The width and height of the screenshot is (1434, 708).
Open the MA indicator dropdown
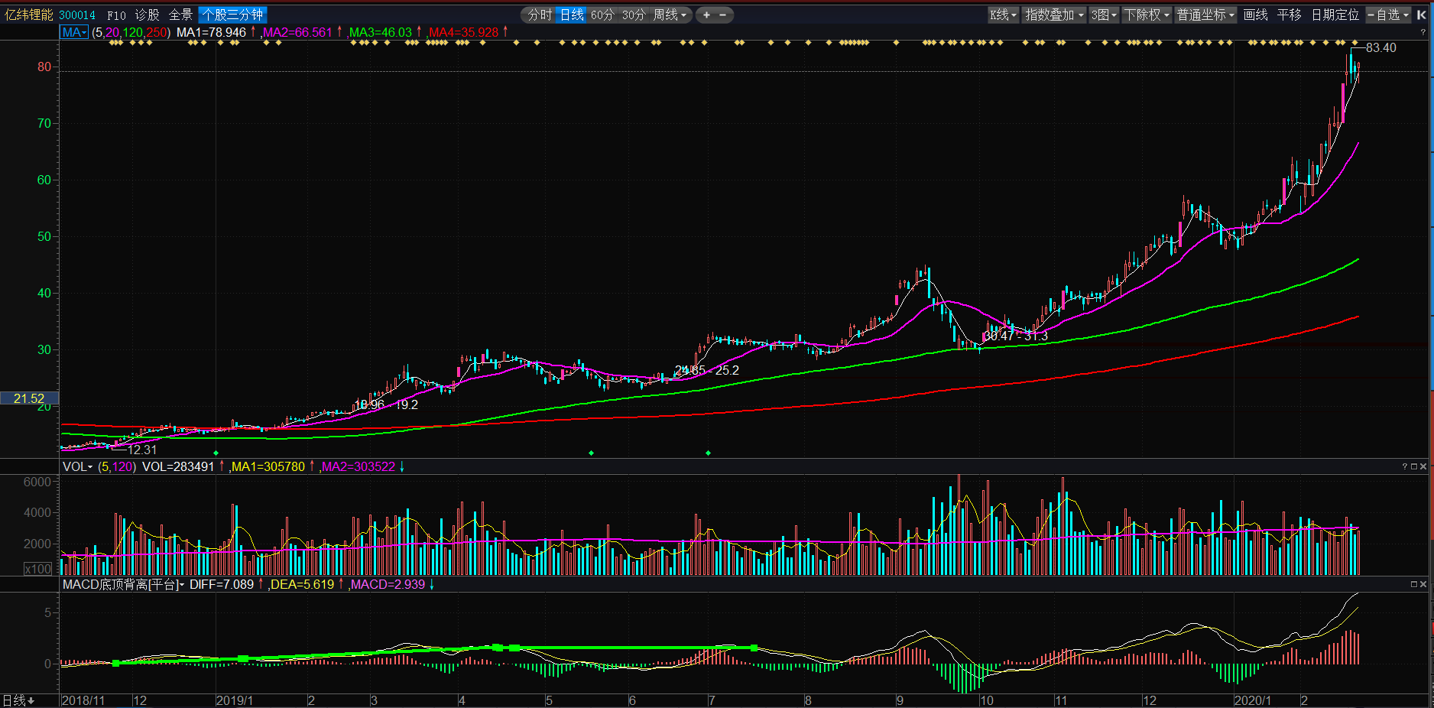pos(74,32)
